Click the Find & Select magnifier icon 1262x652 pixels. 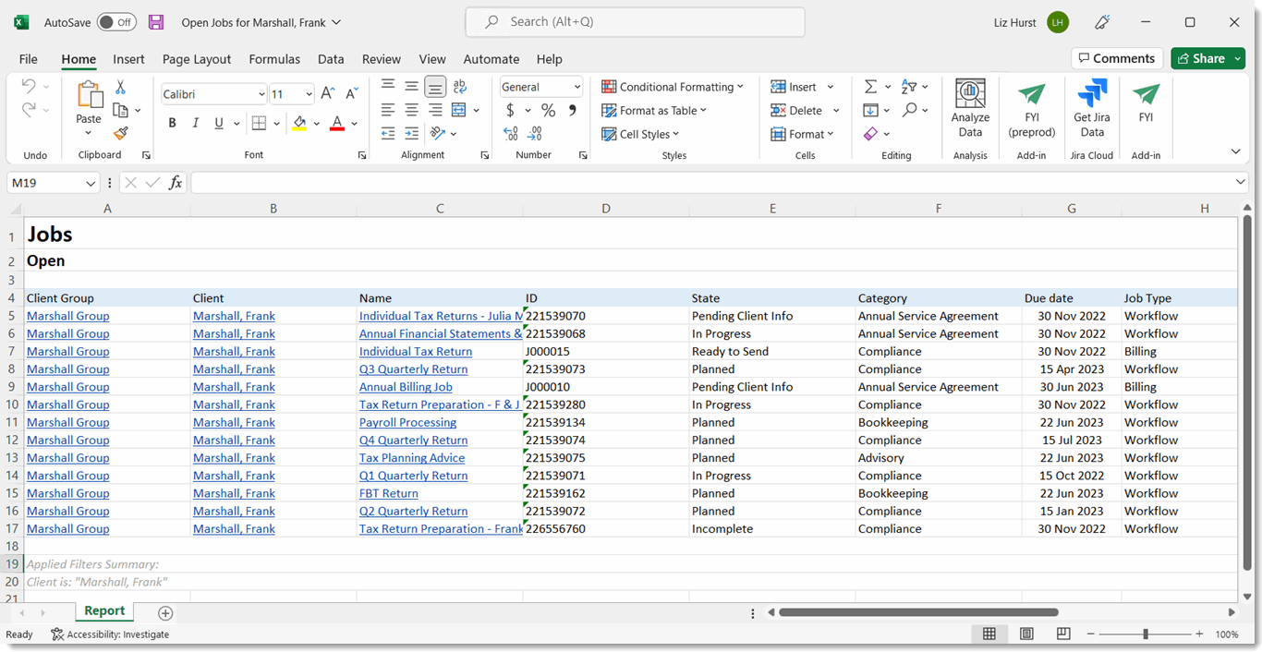tap(910, 110)
